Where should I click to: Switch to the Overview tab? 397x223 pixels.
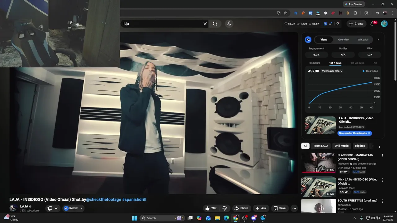[x=343, y=40]
